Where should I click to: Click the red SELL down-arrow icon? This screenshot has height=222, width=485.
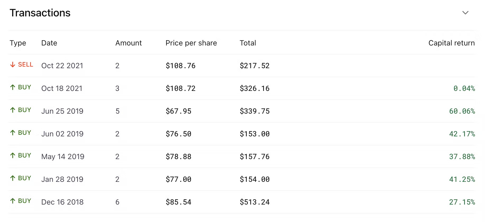point(13,65)
